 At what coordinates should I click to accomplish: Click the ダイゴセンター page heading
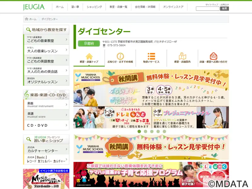(104, 31)
